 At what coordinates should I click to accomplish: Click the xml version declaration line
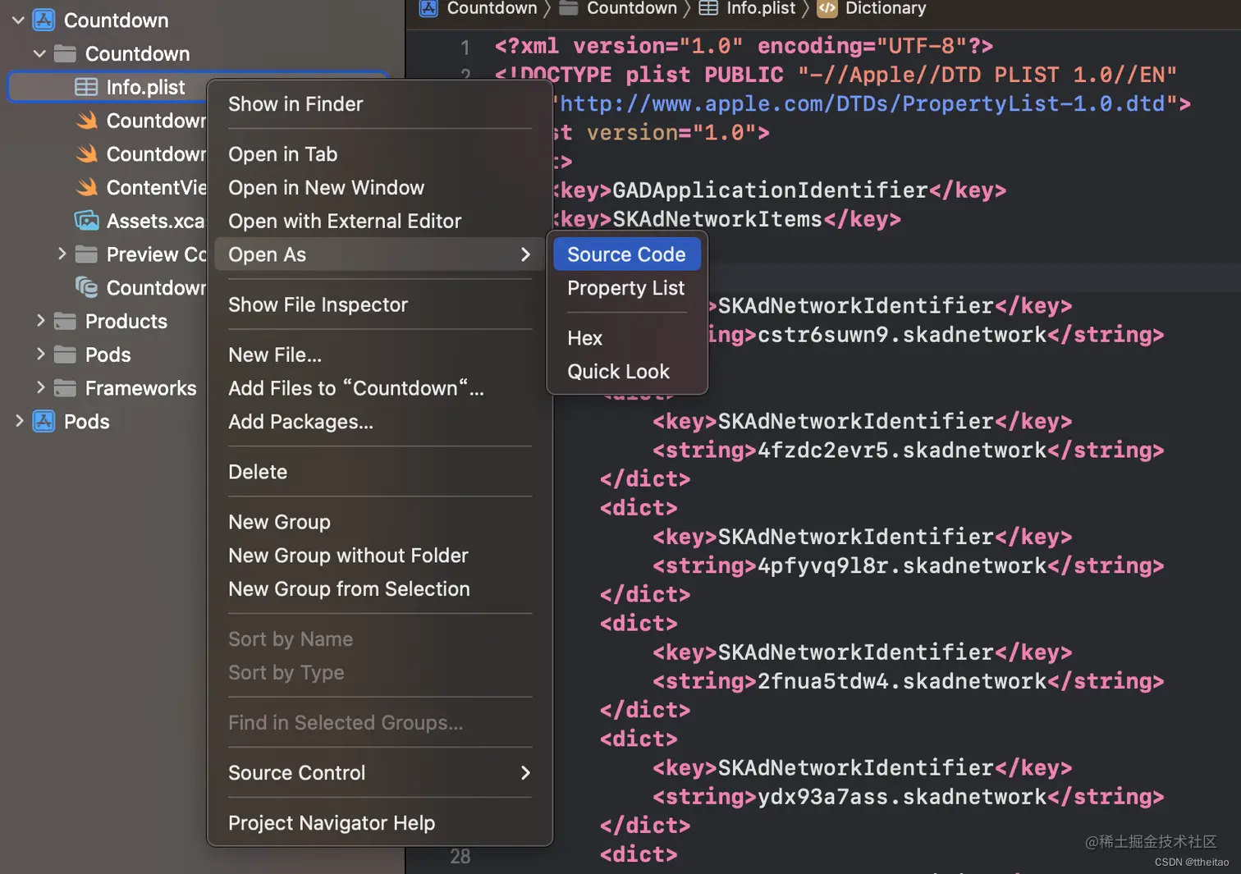744,46
